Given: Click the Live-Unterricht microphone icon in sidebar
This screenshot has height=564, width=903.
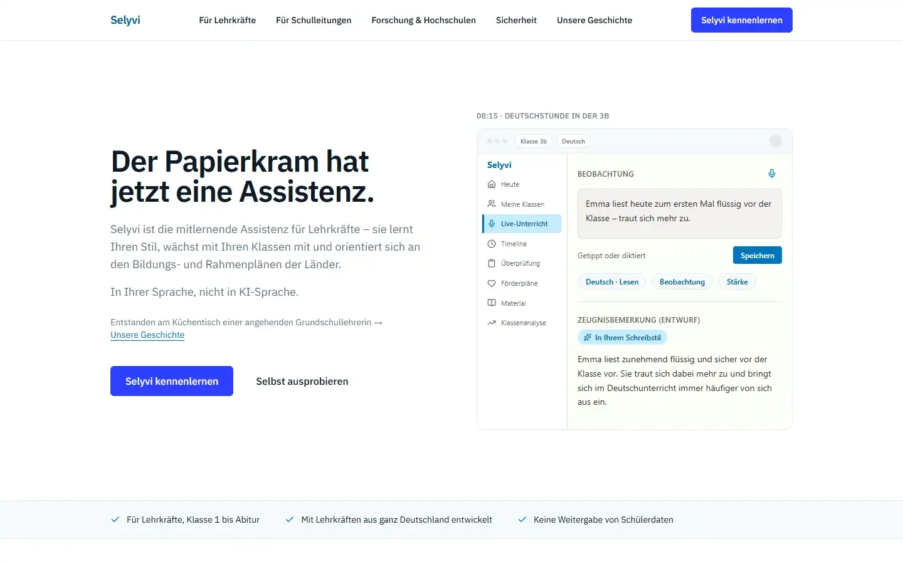Looking at the screenshot, I should 492,224.
